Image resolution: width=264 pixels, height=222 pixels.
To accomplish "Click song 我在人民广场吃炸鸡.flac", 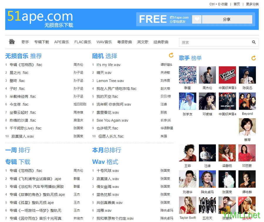I will pyautogui.click(x=116, y=89).
